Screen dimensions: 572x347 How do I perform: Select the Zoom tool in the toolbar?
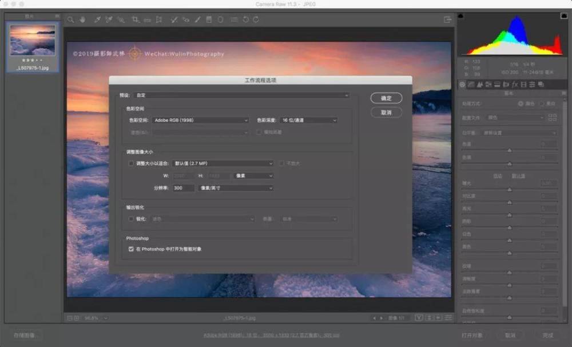tap(70, 19)
